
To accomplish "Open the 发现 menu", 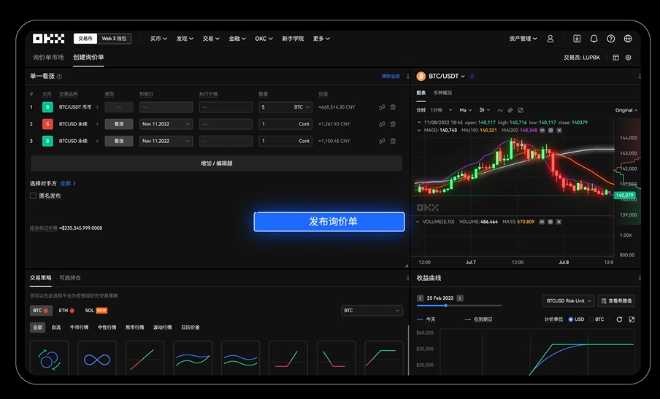I will (x=185, y=39).
